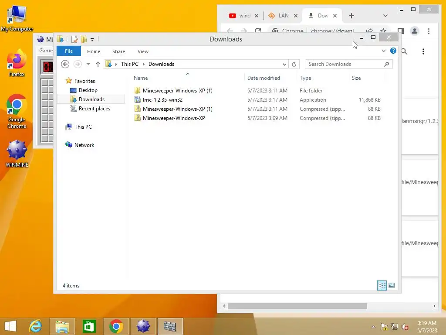Viewport: 446px width, 335px height.
Task: Reload the page in Chrome window
Action: point(258,31)
